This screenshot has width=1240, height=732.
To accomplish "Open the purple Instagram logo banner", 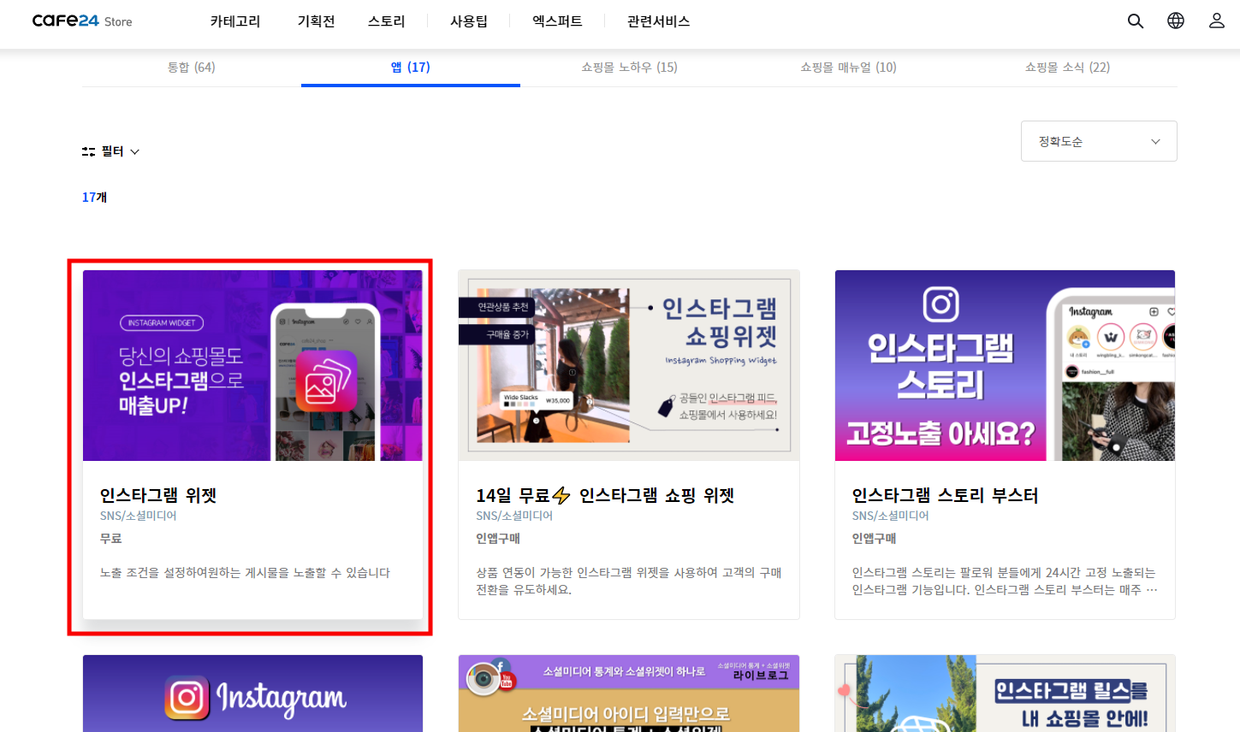I will 252,694.
